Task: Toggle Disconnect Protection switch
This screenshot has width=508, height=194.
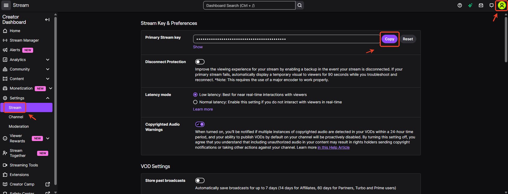Action: pyautogui.click(x=200, y=62)
